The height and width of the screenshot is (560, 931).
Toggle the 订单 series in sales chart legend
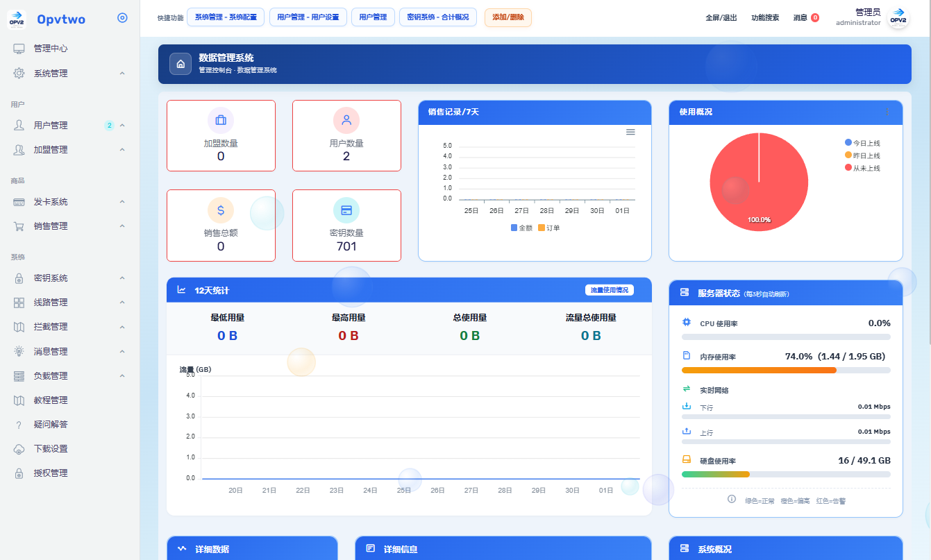548,228
